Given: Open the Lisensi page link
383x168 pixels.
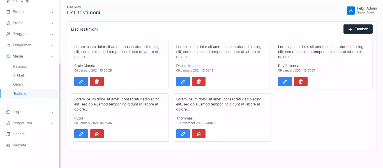Looking at the screenshot, I should 18,134.
